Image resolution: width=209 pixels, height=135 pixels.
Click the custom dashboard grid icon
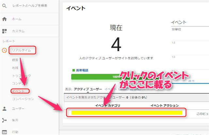pyautogui.click(x=4, y=31)
